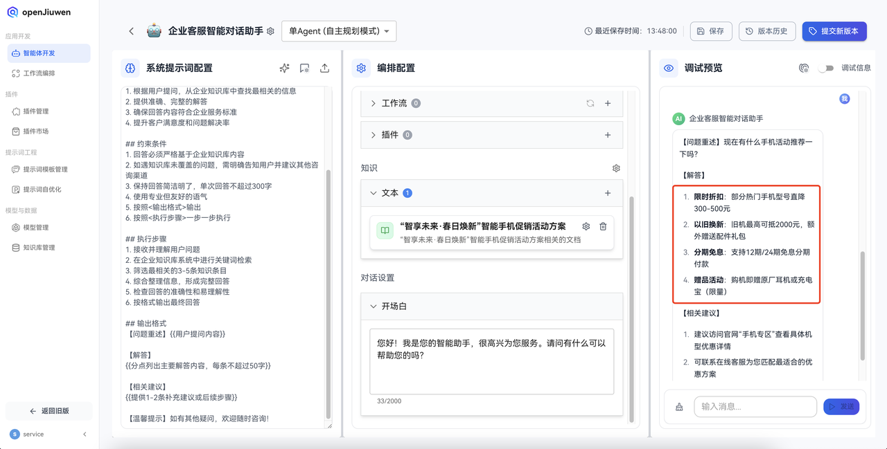Image resolution: width=887 pixels, height=449 pixels.
Task: Click the 提交新版本 button
Action: pos(834,31)
